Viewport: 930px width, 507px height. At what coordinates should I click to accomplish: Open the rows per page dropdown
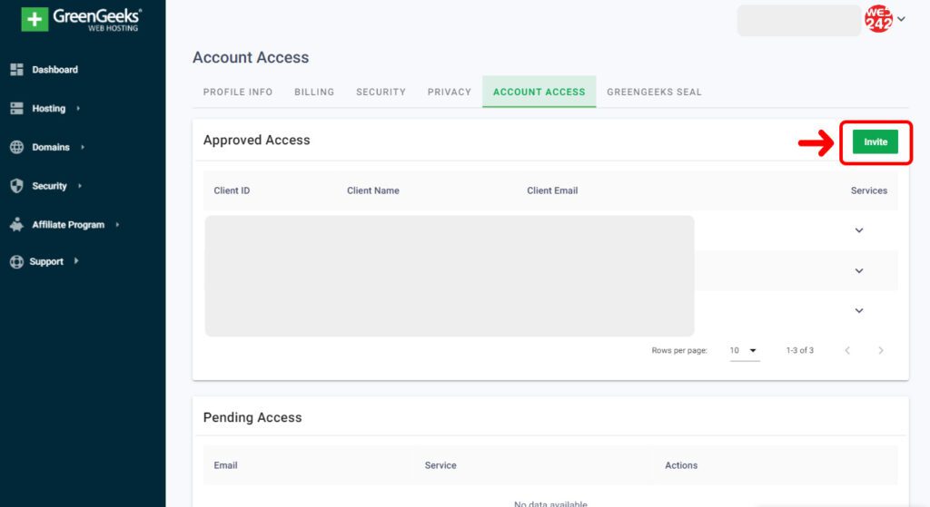[745, 351]
